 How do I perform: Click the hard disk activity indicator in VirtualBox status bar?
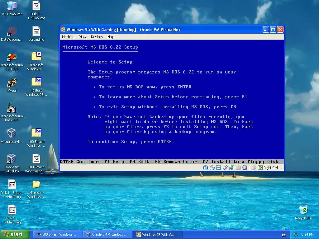[206, 168]
